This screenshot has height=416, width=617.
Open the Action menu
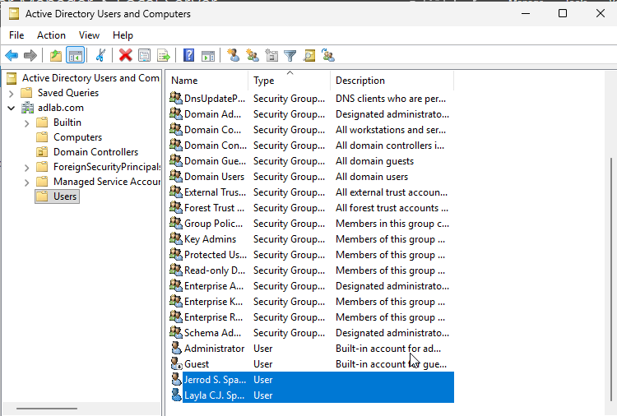(x=51, y=35)
